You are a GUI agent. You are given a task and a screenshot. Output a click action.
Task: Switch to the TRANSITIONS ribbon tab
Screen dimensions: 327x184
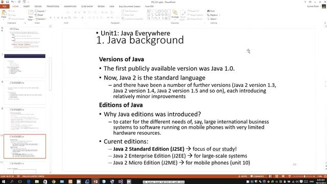pos(53,7)
